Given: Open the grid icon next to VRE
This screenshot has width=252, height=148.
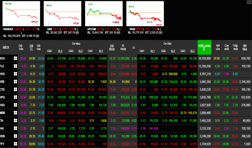Looking at the screenshot, I should [15, 82].
